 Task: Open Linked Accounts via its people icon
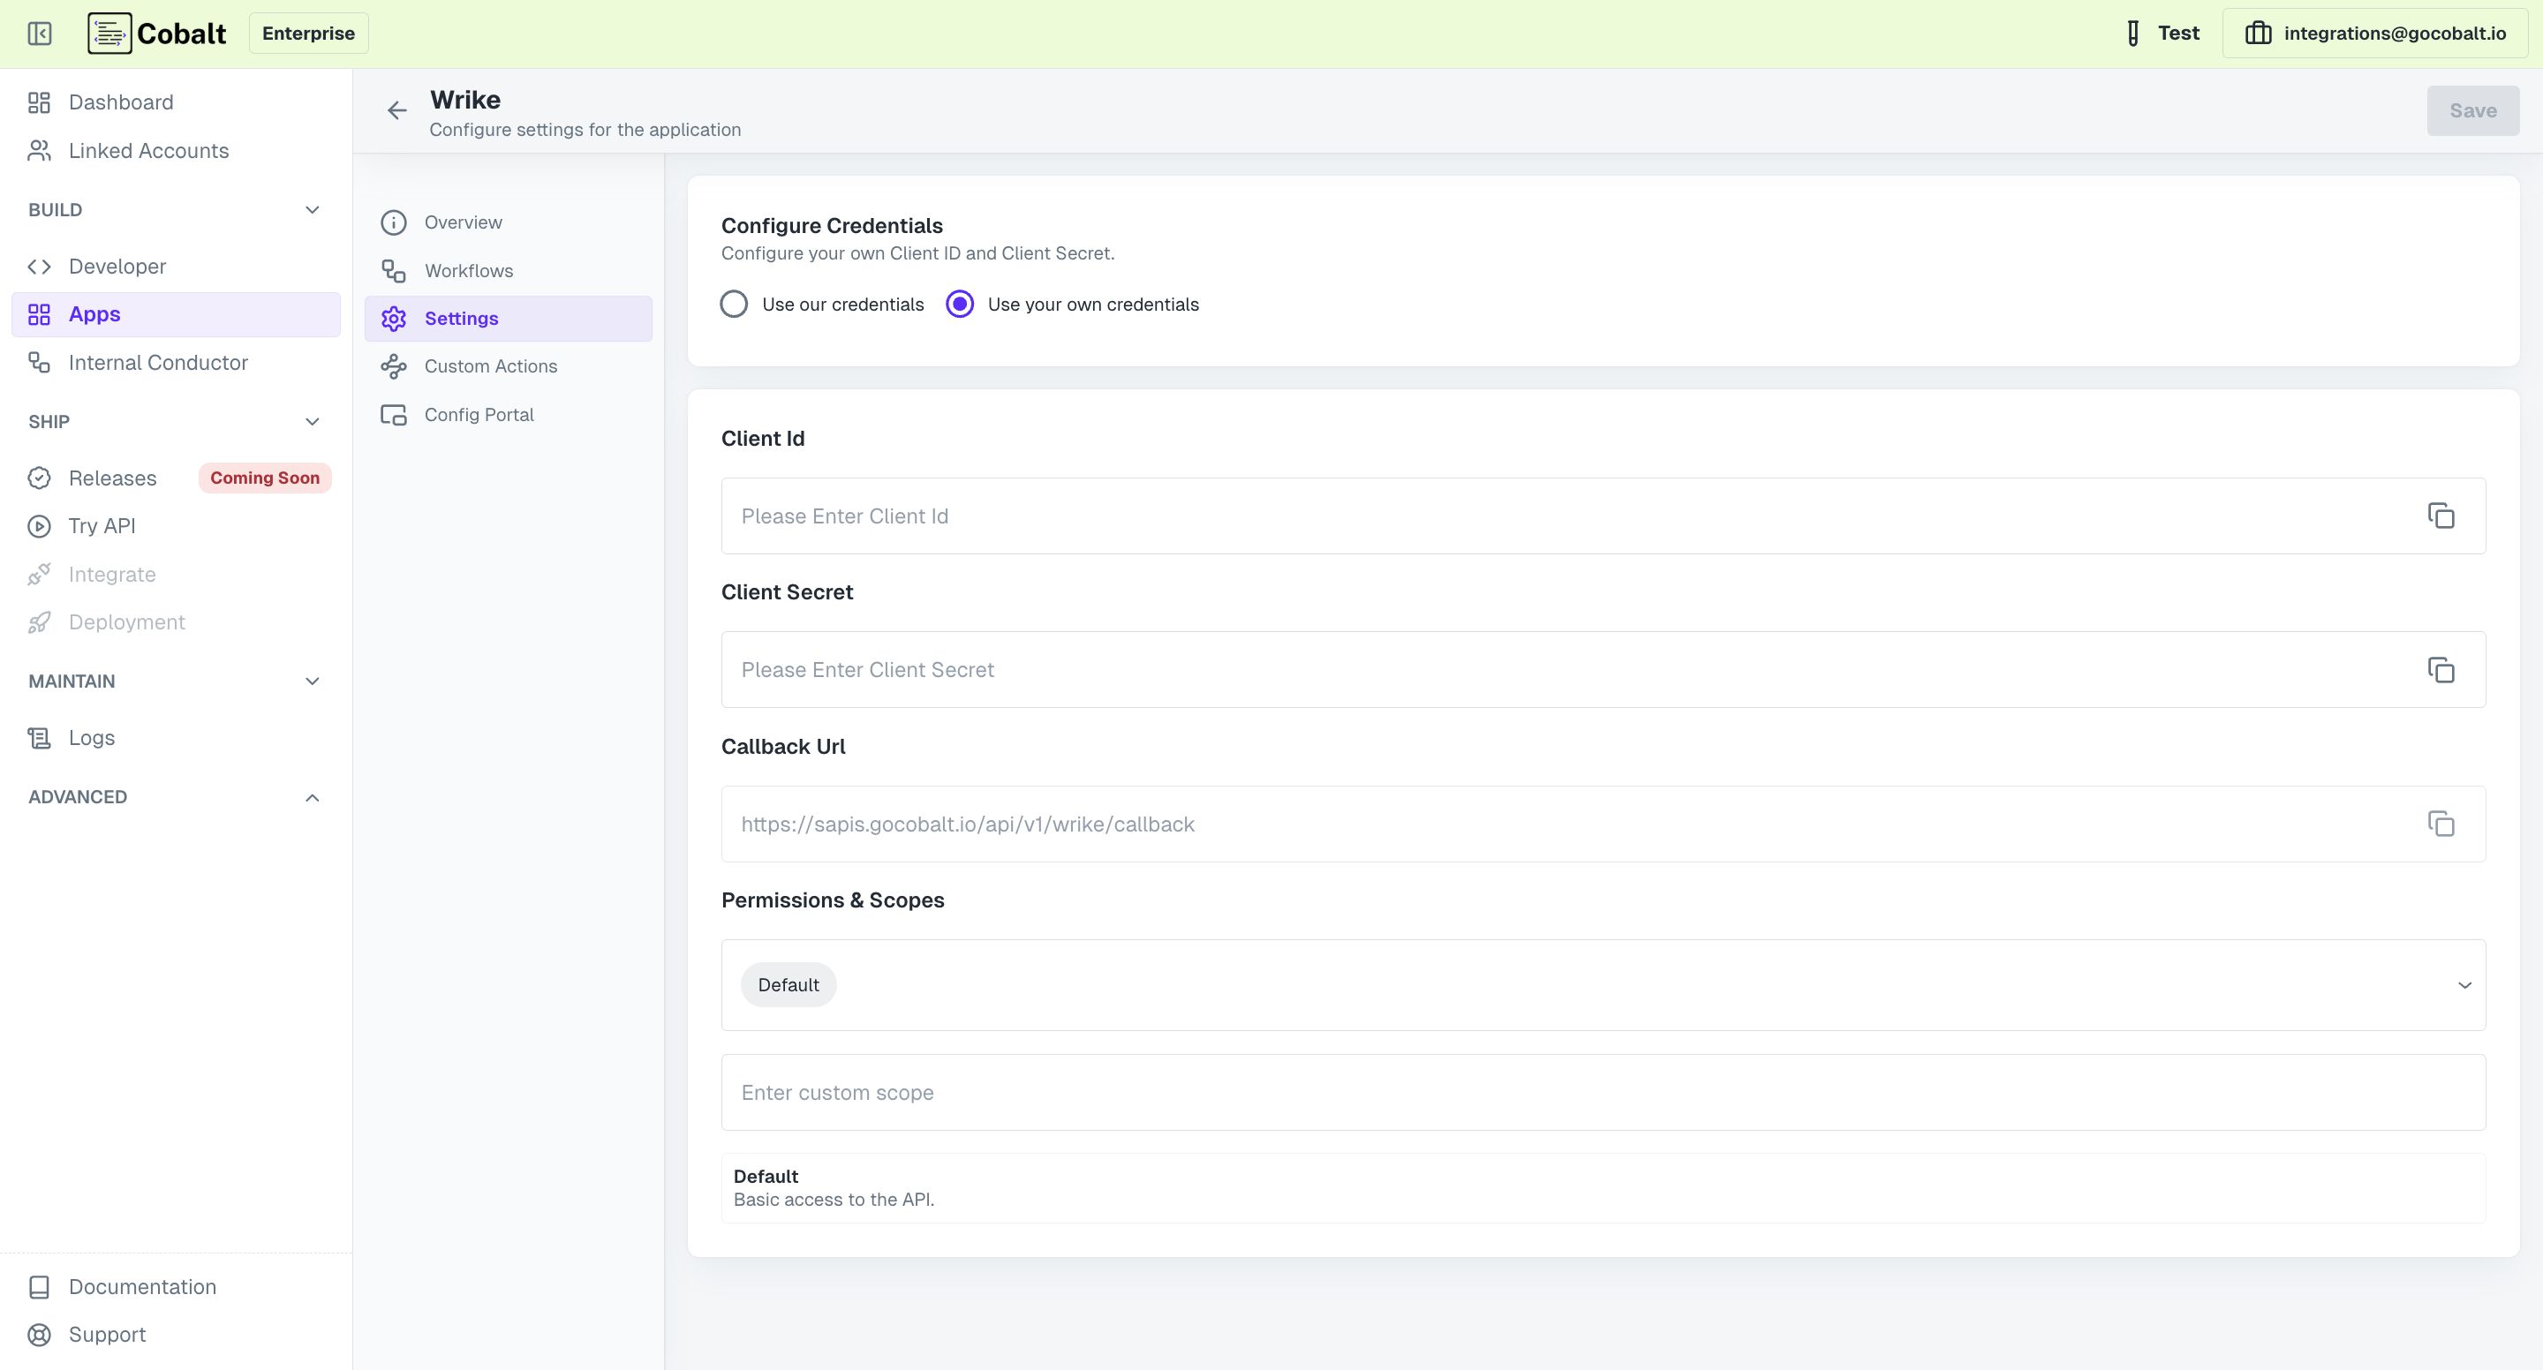click(x=39, y=150)
